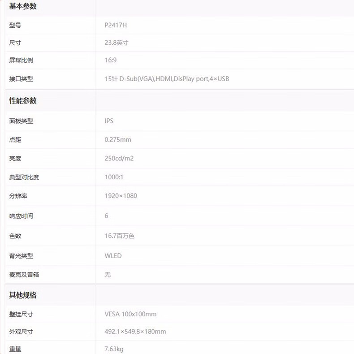The height and width of the screenshot is (354, 354).
Task: Select the 1000:1 contrast ratio value
Action: click(x=114, y=177)
